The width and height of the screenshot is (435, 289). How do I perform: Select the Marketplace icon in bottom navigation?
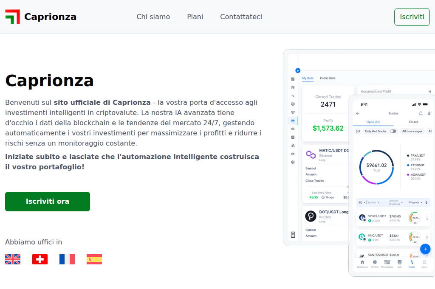(387, 263)
